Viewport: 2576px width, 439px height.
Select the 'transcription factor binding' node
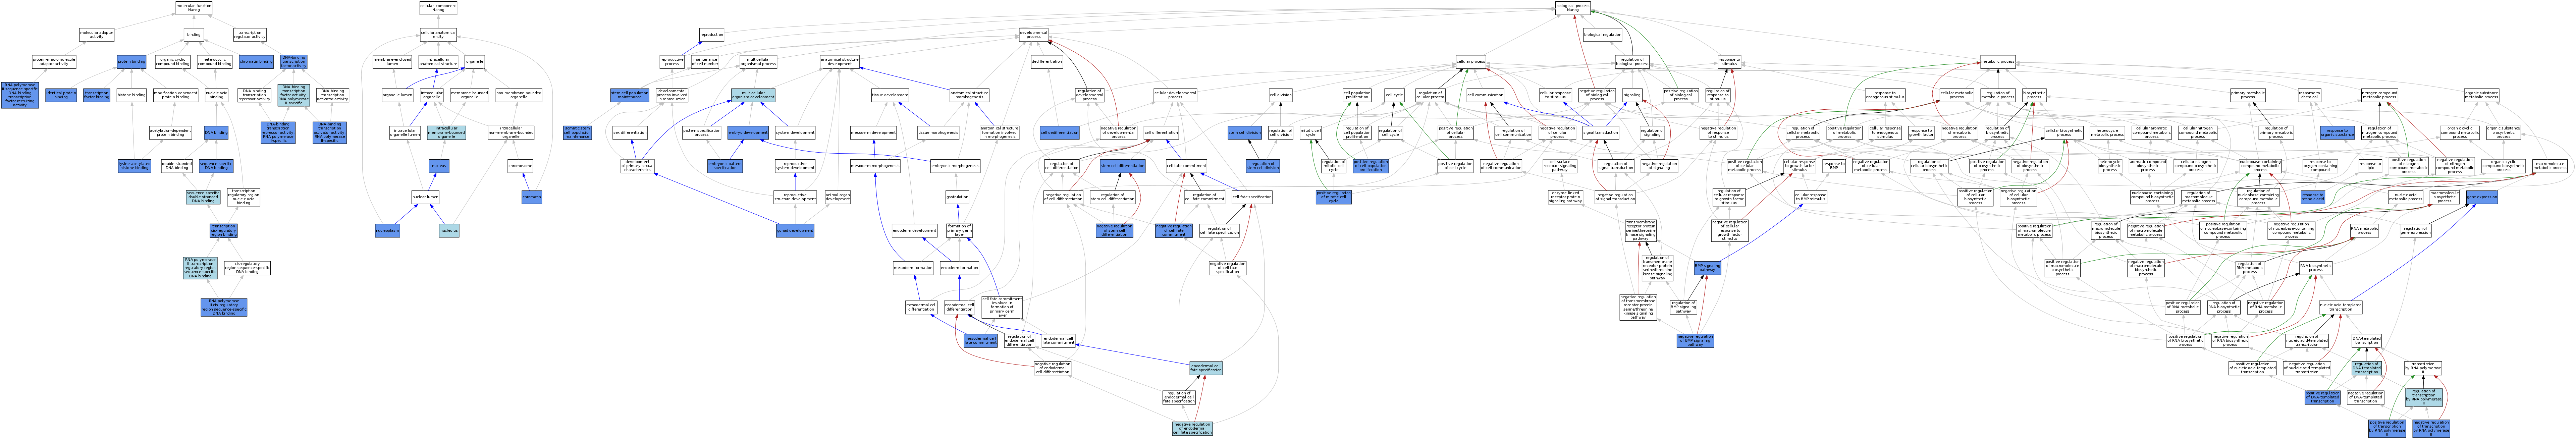click(x=97, y=95)
